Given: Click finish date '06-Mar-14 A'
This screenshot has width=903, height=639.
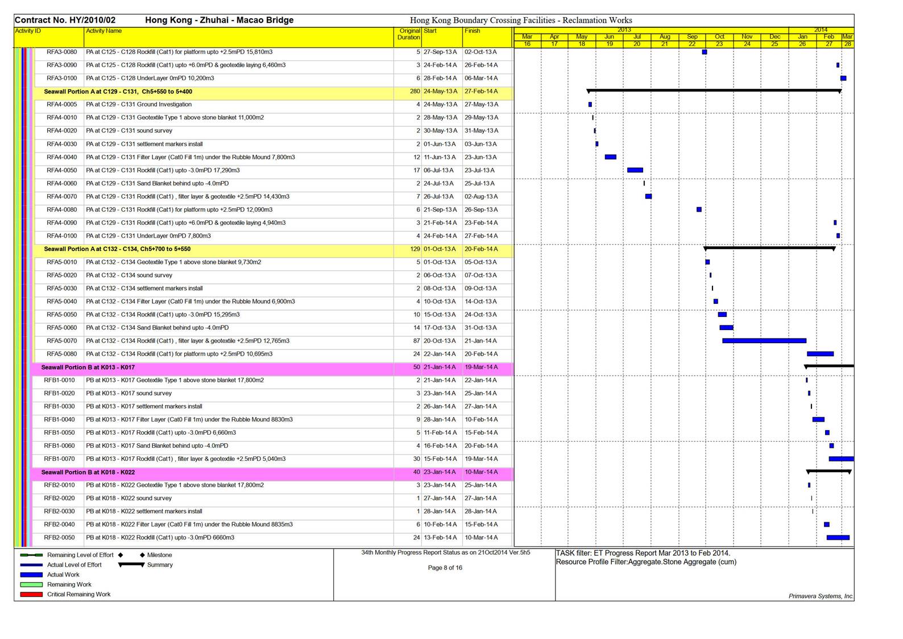Looking at the screenshot, I should [481, 78].
